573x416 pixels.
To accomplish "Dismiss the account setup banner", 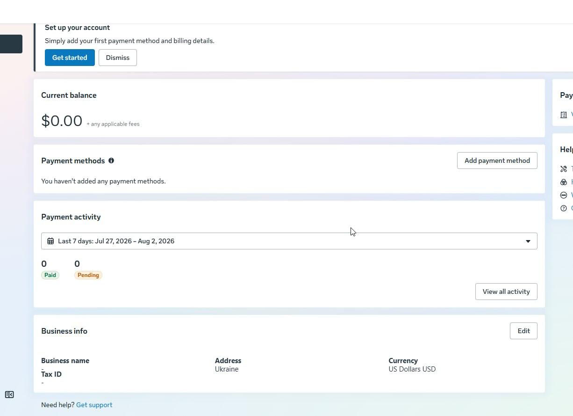I will [x=118, y=58].
